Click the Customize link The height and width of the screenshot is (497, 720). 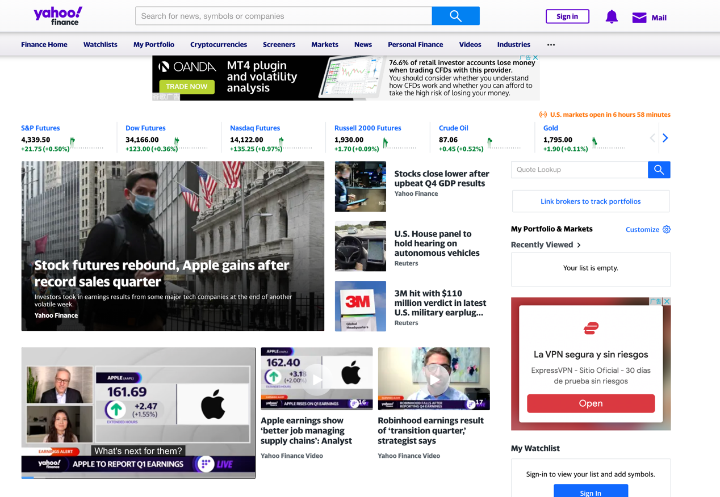click(x=642, y=230)
